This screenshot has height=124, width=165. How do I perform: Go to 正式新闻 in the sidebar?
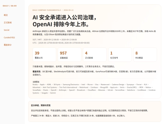(x=8, y=23)
